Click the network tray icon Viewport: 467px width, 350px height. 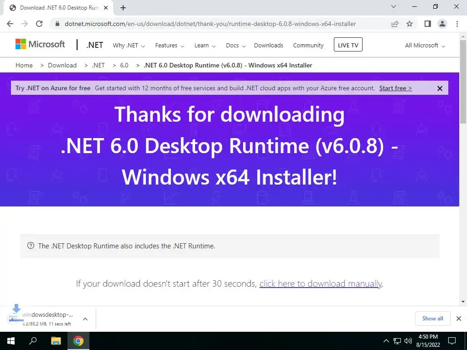(x=397, y=341)
